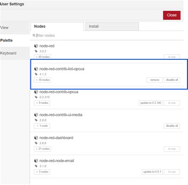The image size is (188, 185).
Task: Select the Palette settings section
Action: click(15, 40)
